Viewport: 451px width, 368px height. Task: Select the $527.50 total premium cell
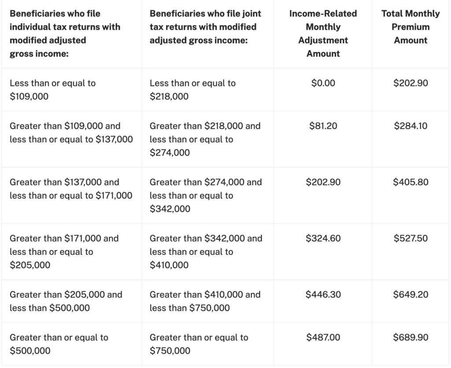coord(410,238)
